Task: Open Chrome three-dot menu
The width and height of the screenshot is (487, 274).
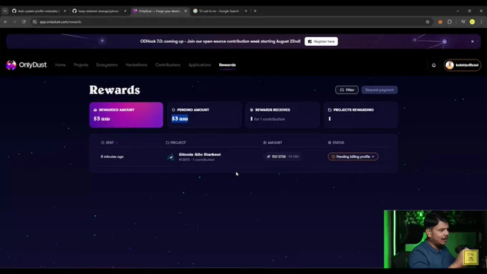Action: tap(481, 21)
